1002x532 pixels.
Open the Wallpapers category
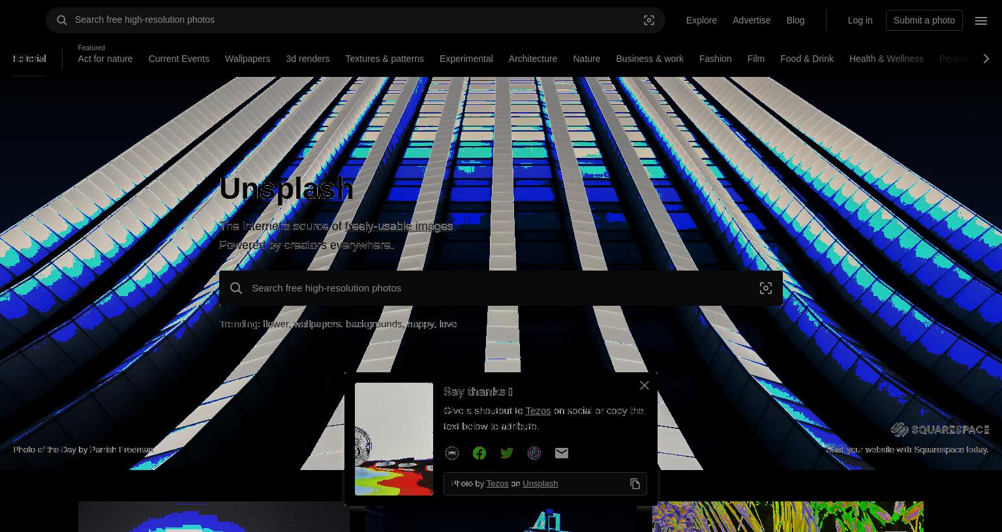247,59
